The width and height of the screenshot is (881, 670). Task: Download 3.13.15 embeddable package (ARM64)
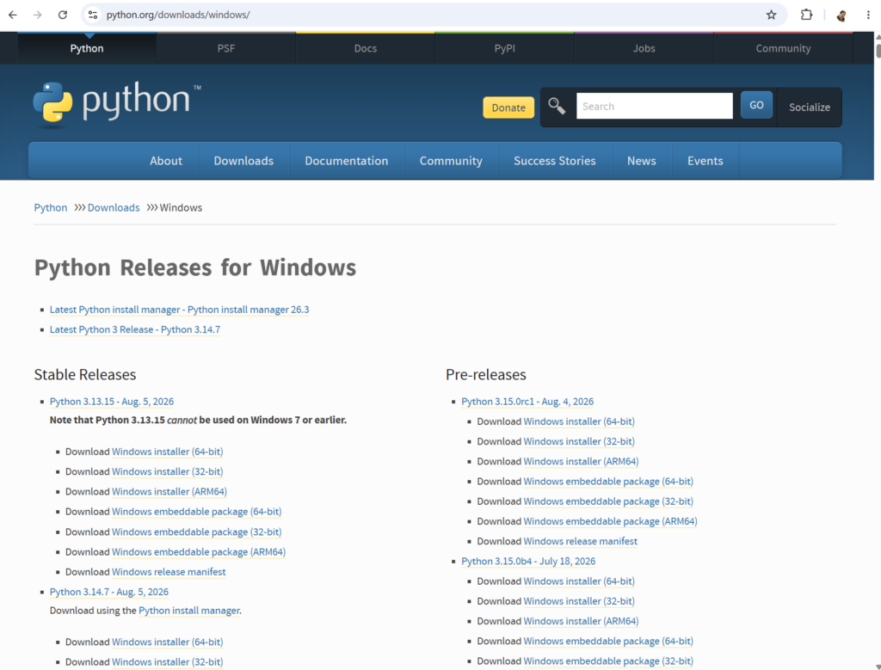(x=199, y=552)
